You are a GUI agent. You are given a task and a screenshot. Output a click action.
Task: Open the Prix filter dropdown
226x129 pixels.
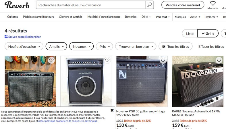pos(105,46)
